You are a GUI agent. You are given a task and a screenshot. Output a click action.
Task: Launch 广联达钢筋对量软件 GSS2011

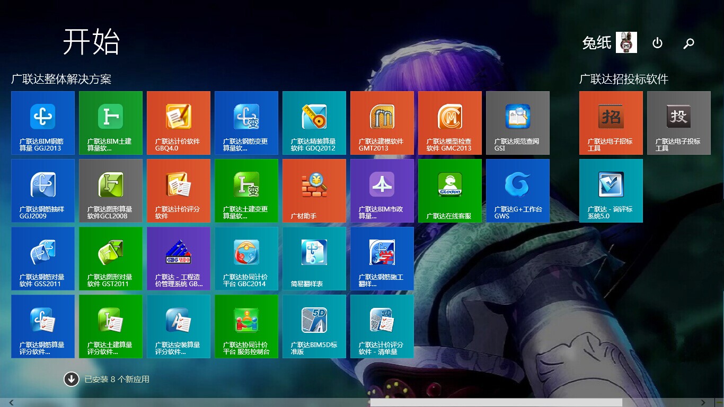43,259
